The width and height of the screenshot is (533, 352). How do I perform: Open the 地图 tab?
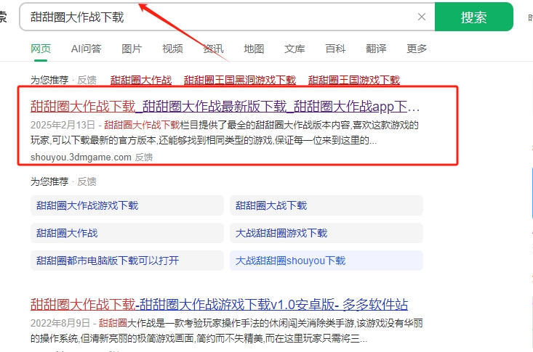tap(254, 49)
